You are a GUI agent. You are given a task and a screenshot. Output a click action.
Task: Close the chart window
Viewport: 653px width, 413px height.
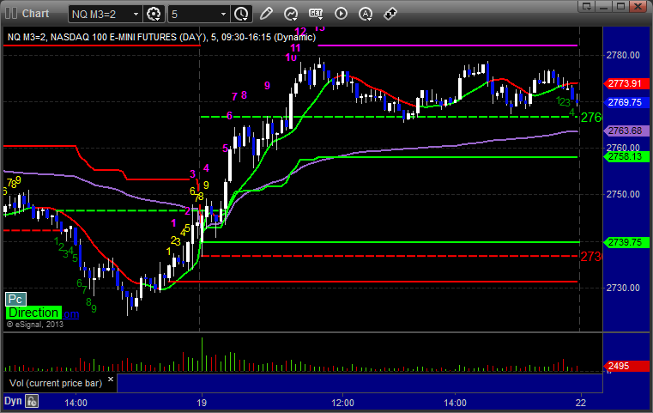(x=638, y=6)
